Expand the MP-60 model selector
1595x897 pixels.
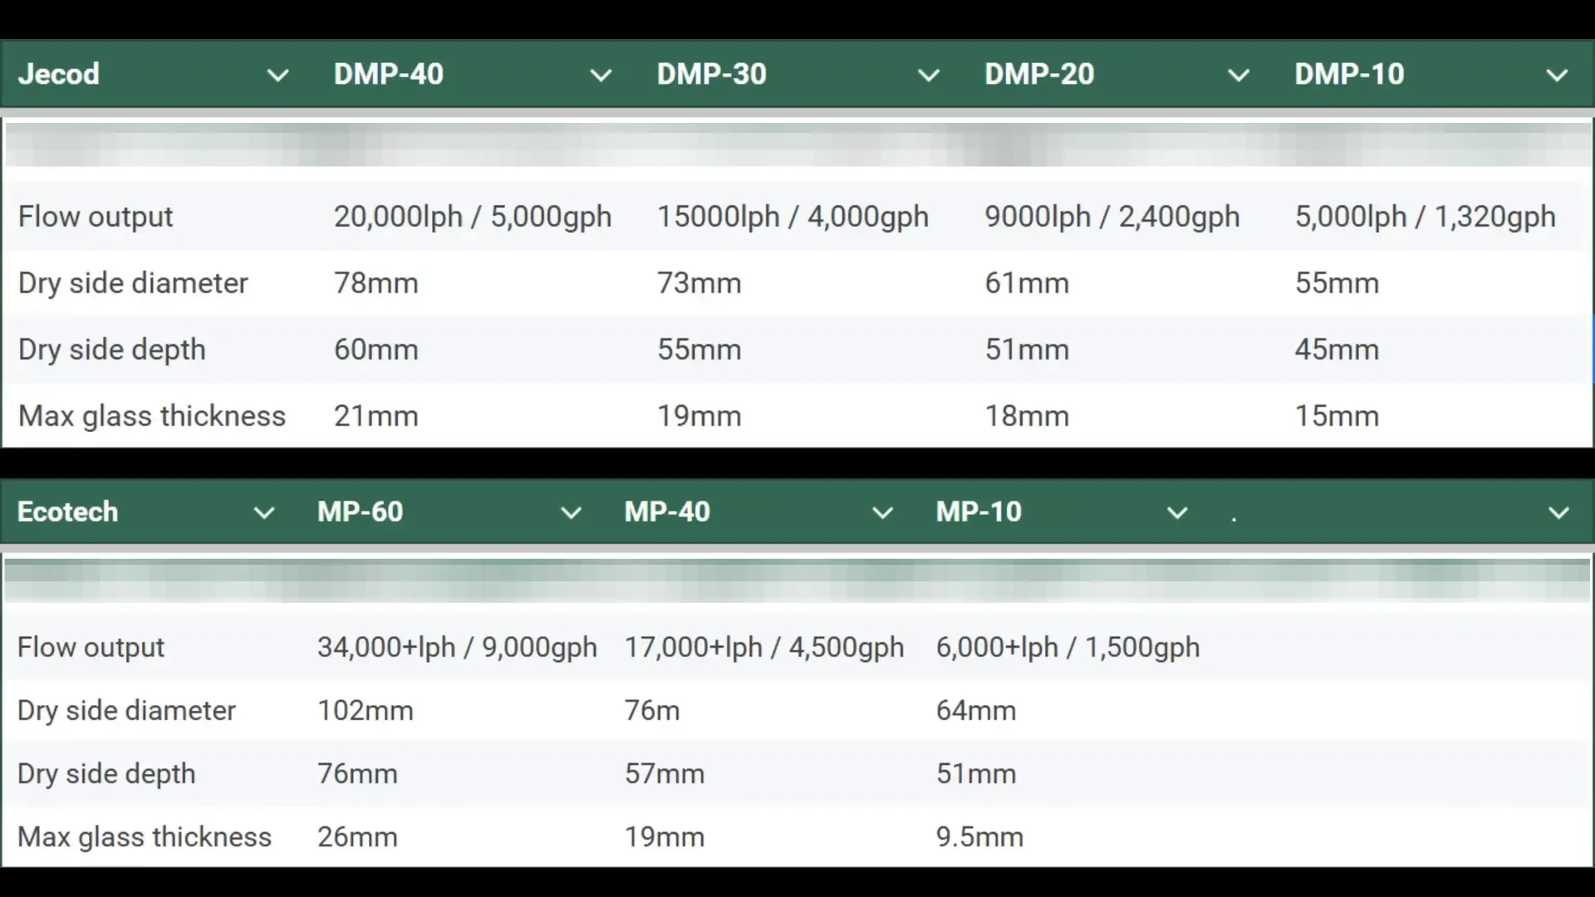pyautogui.click(x=572, y=512)
